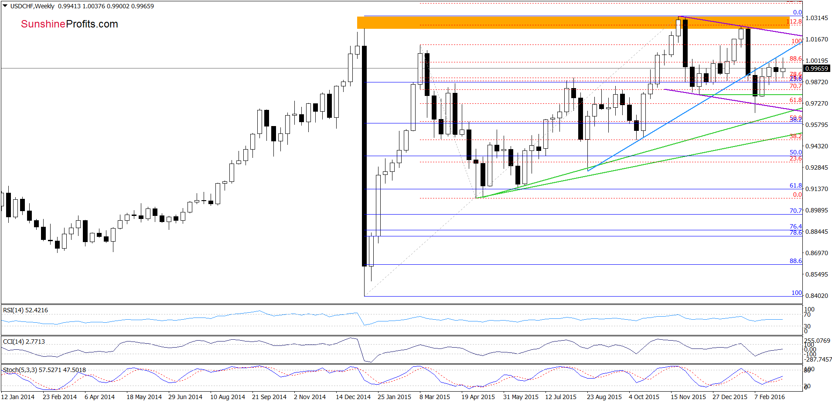Click price axis label 0.92845

[817, 167]
